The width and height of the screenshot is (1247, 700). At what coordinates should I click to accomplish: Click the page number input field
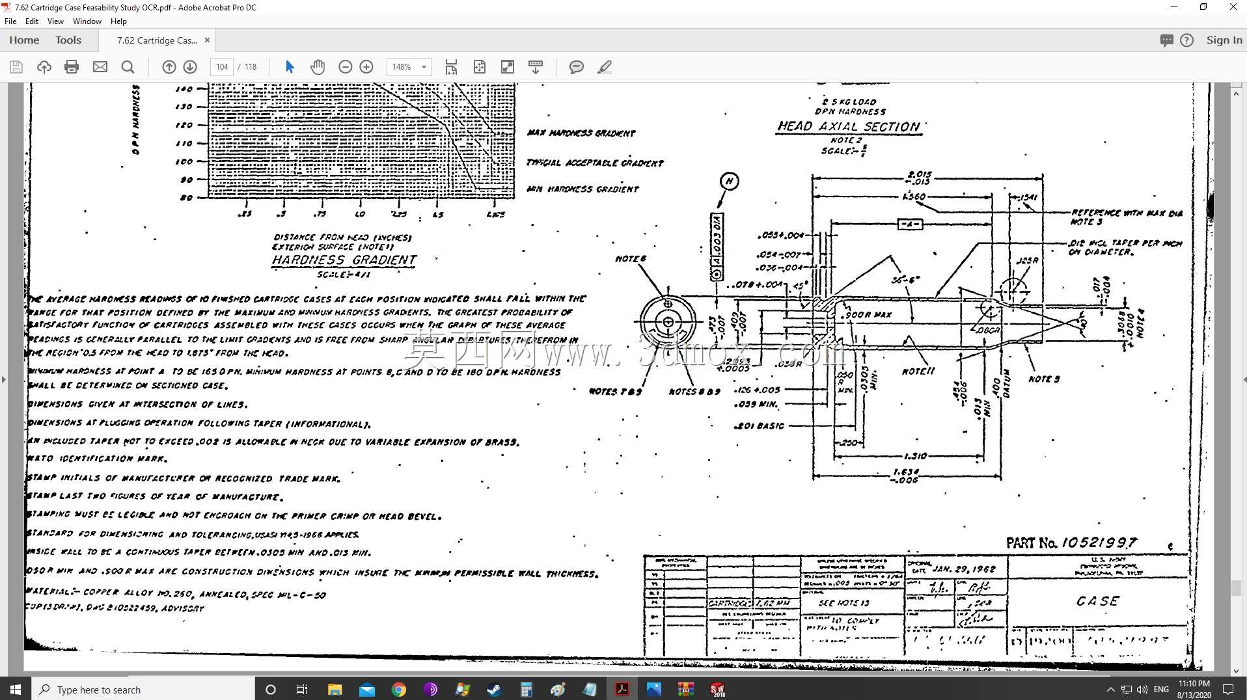pos(222,67)
